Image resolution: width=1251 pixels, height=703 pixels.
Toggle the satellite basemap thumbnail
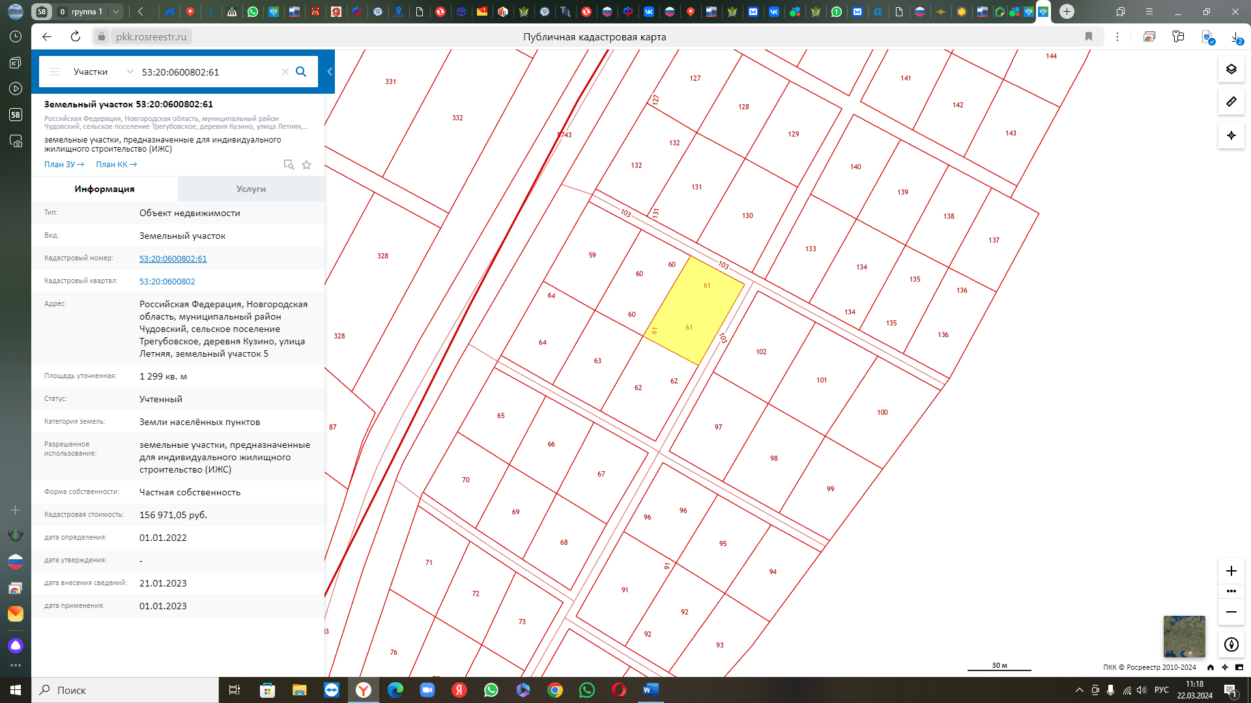pos(1184,637)
